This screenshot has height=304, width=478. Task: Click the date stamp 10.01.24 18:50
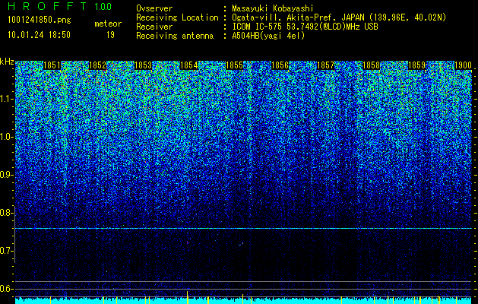[x=39, y=35]
